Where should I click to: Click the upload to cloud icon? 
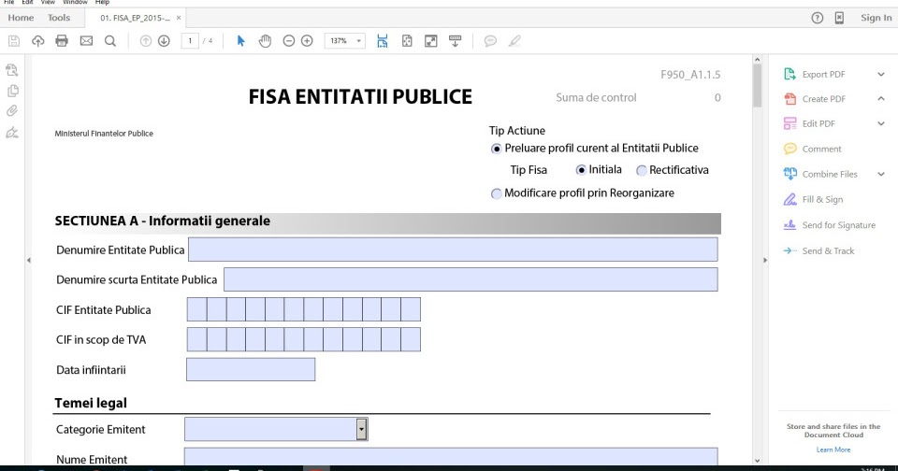coord(37,40)
